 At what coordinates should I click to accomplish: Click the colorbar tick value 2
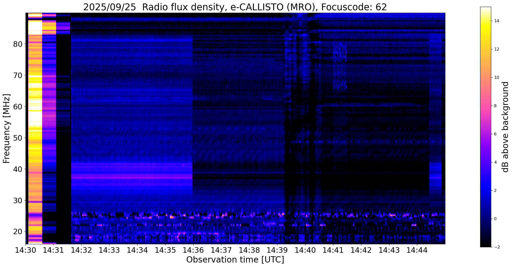[495, 191]
